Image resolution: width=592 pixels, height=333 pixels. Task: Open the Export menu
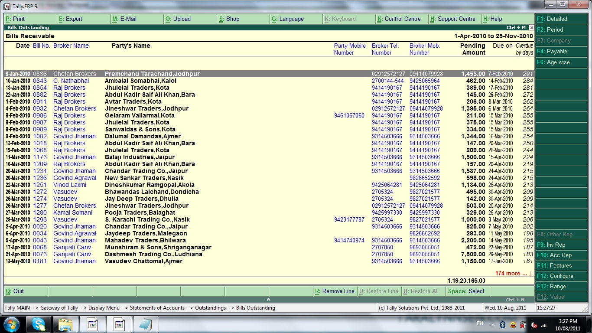coord(84,19)
